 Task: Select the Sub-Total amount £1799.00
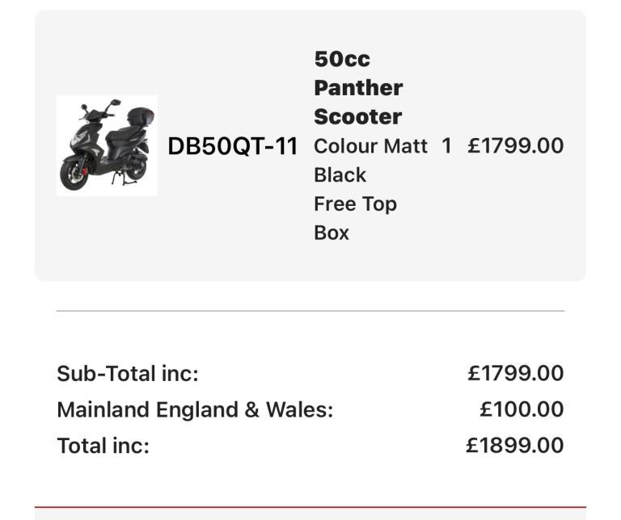pyautogui.click(x=516, y=373)
